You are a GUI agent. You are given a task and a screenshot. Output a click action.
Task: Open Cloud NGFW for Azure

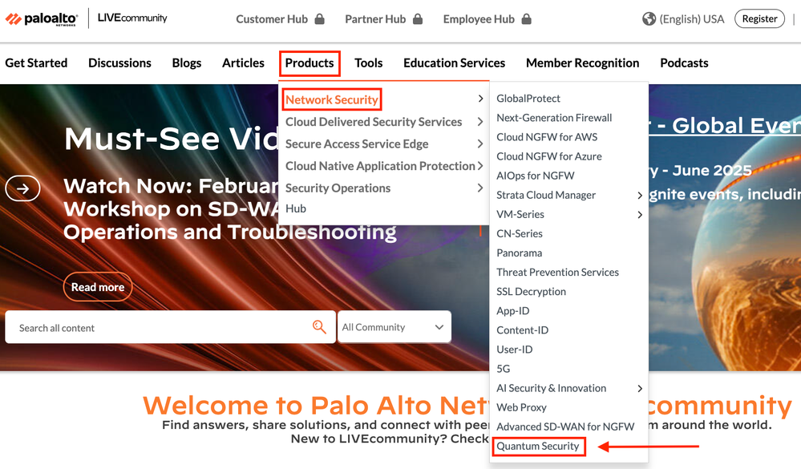tap(549, 156)
